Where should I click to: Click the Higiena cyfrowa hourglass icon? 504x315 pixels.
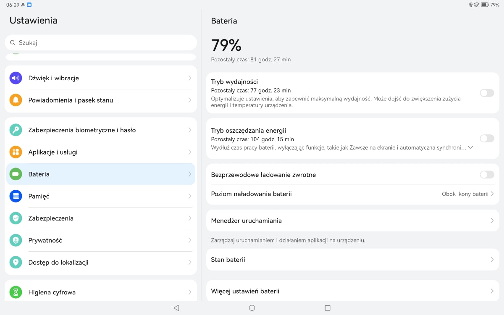[x=16, y=292]
